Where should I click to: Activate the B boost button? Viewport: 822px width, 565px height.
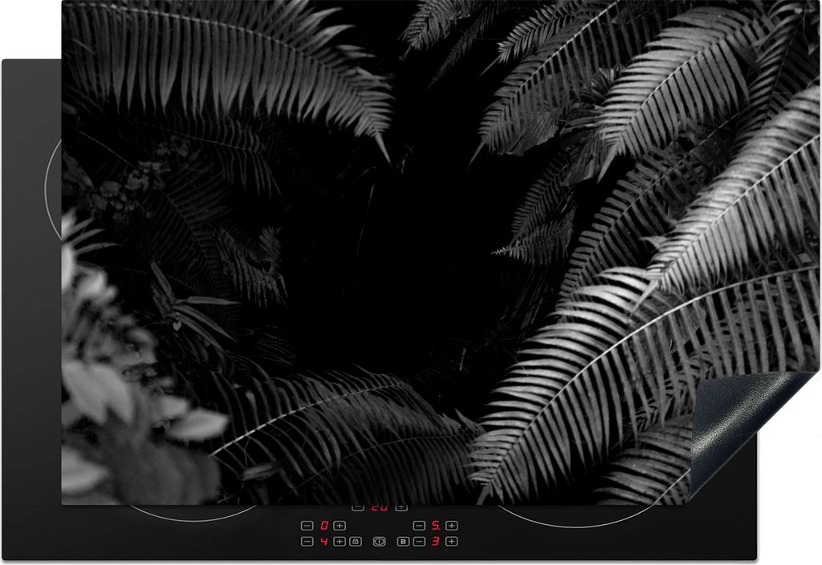(403, 542)
